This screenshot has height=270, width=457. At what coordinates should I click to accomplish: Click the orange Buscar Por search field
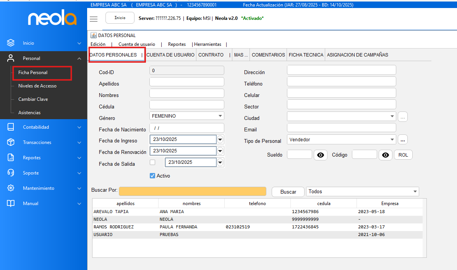192,191
